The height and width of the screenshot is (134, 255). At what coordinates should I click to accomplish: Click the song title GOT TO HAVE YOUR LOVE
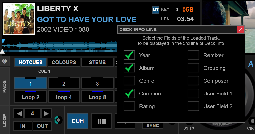87,20
